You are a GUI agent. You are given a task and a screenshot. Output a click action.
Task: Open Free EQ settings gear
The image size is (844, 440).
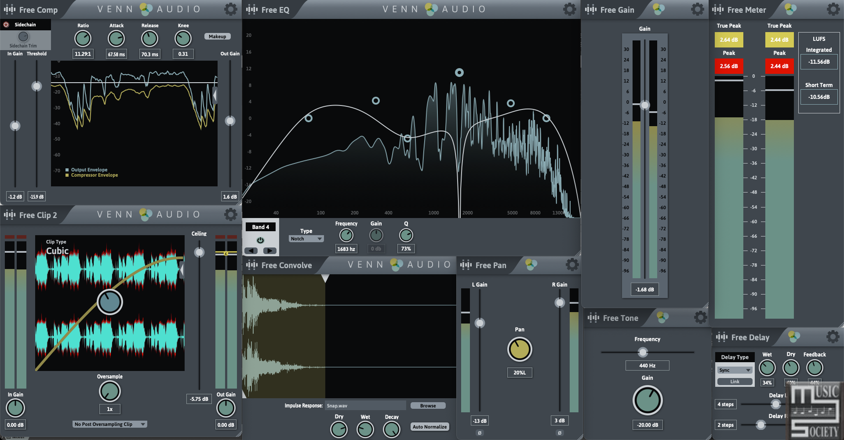click(569, 9)
